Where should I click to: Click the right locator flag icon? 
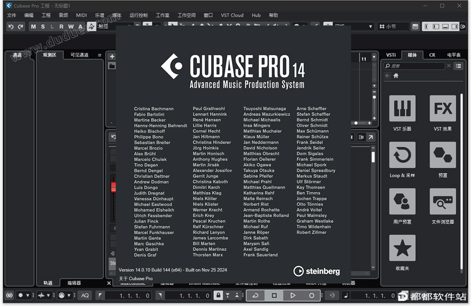pos(160,296)
